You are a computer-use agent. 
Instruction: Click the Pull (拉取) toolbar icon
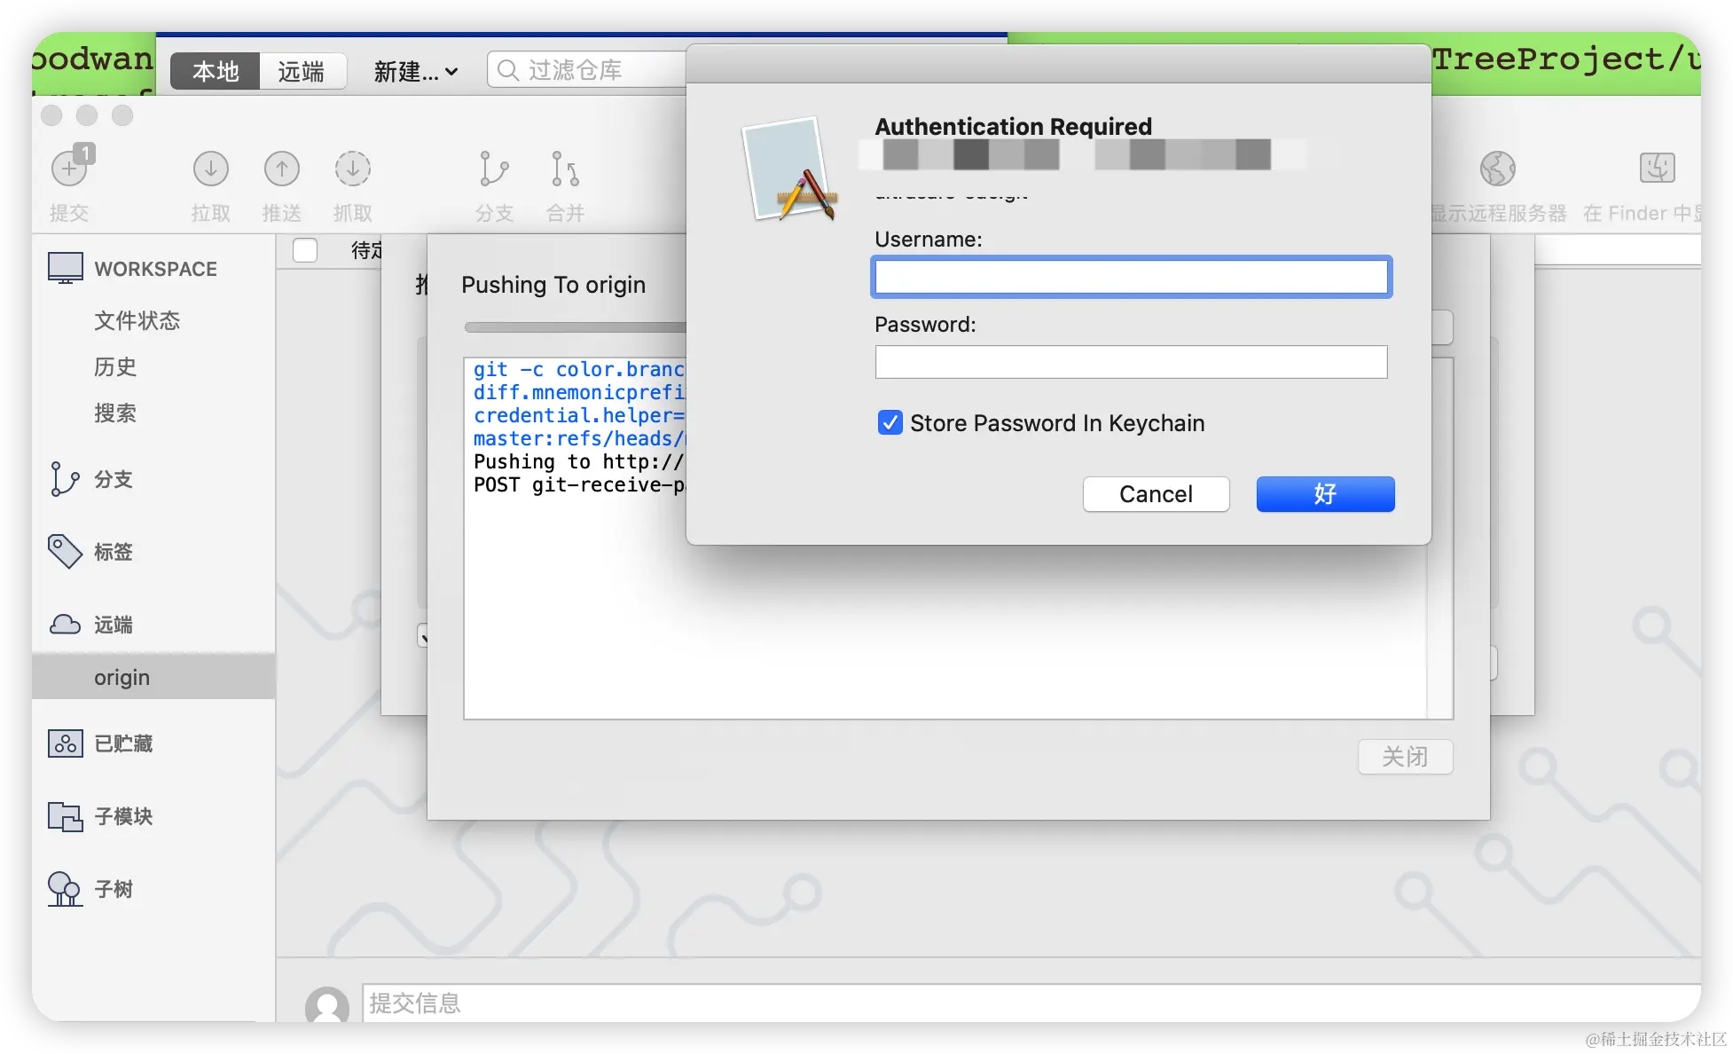click(211, 169)
